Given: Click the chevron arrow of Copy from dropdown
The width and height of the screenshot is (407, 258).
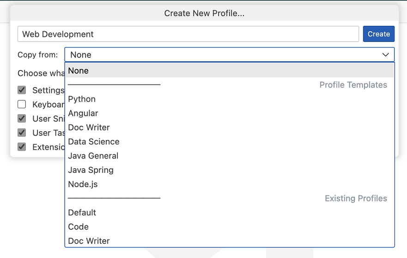Looking at the screenshot, I should coord(385,55).
